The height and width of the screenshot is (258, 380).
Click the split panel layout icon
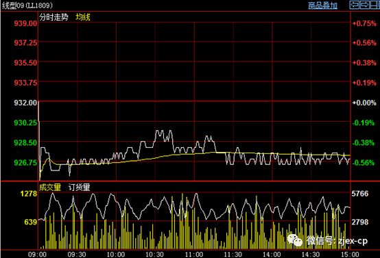click(375, 5)
